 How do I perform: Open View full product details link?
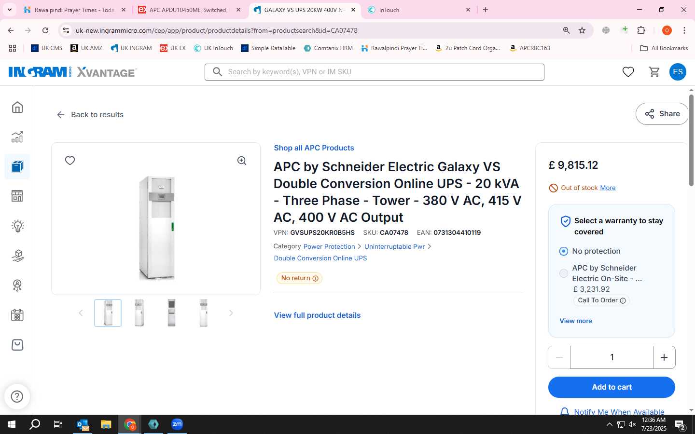click(x=317, y=315)
